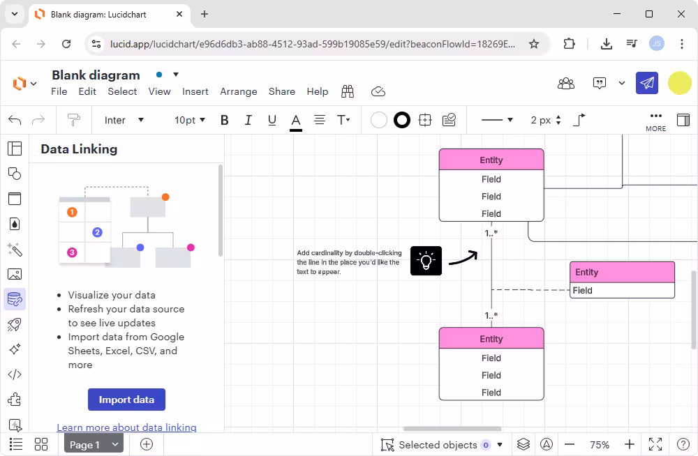
Task: Expand the document title dropdown arrow
Action: tap(176, 75)
